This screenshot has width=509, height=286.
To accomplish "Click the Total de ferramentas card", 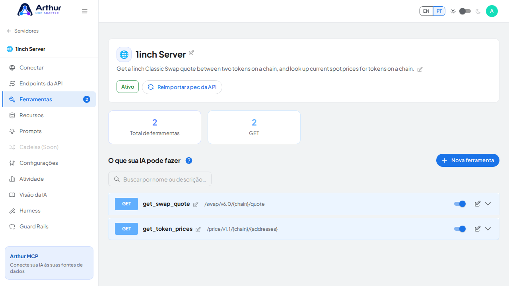I will tap(155, 127).
